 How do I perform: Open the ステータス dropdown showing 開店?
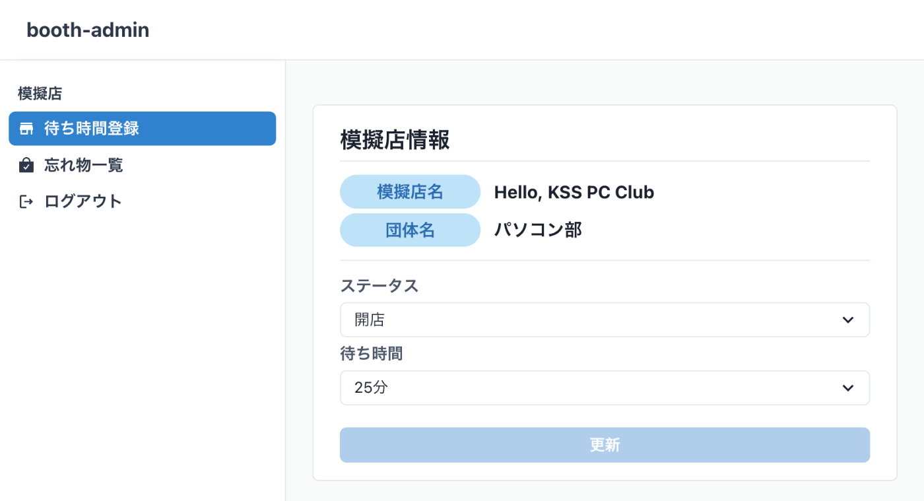point(605,319)
